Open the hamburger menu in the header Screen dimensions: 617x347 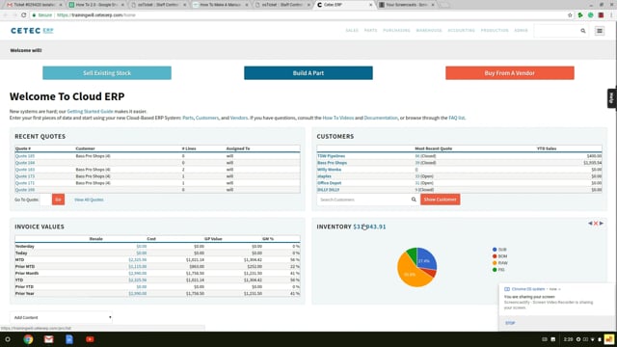tap(600, 31)
